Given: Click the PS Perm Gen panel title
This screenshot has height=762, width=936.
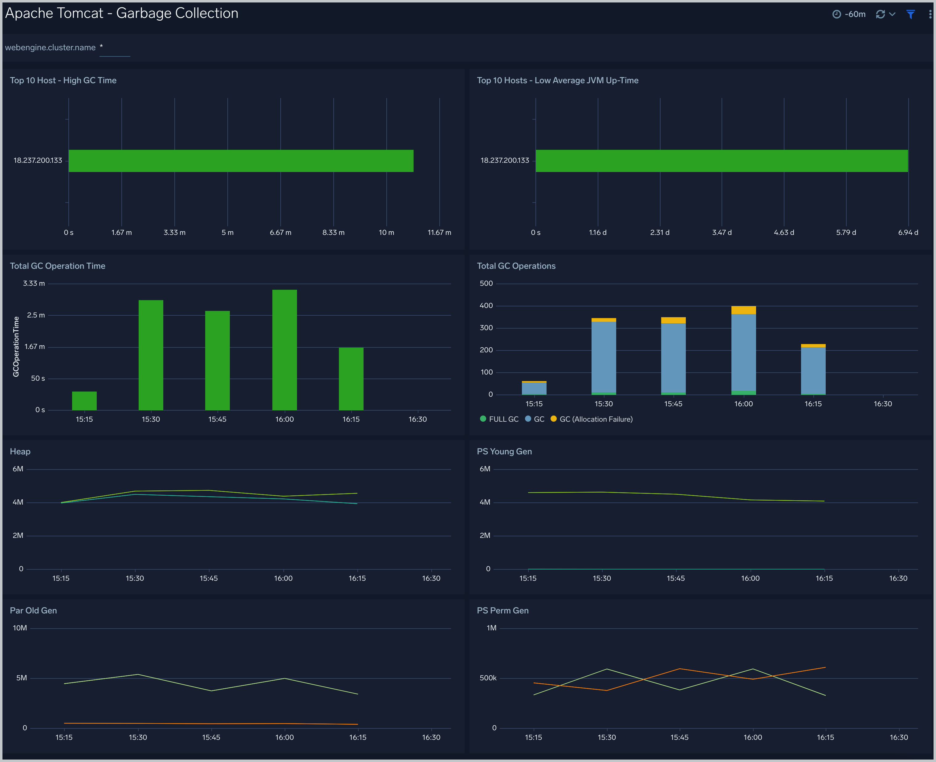Looking at the screenshot, I should tap(503, 611).
